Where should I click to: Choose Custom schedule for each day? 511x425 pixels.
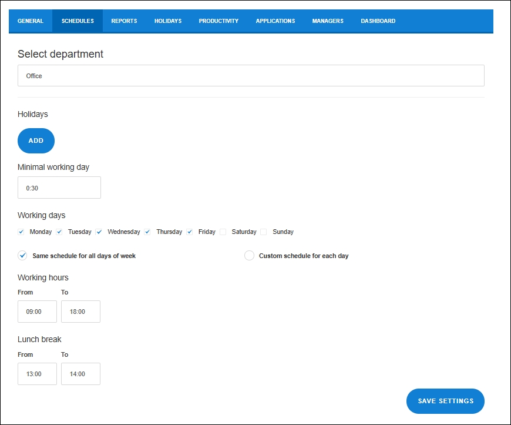(249, 256)
